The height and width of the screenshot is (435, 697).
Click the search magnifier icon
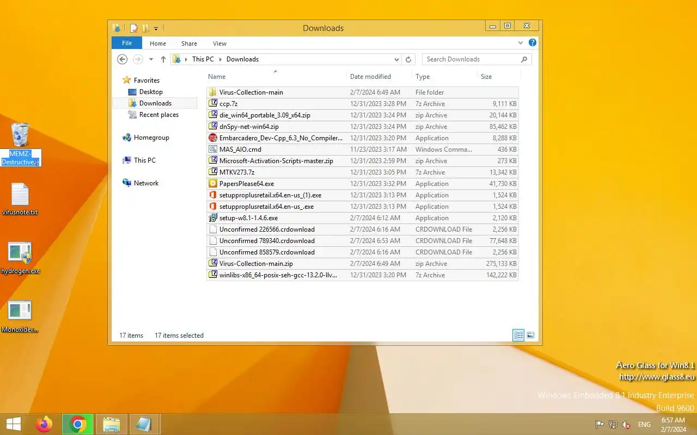(x=524, y=59)
